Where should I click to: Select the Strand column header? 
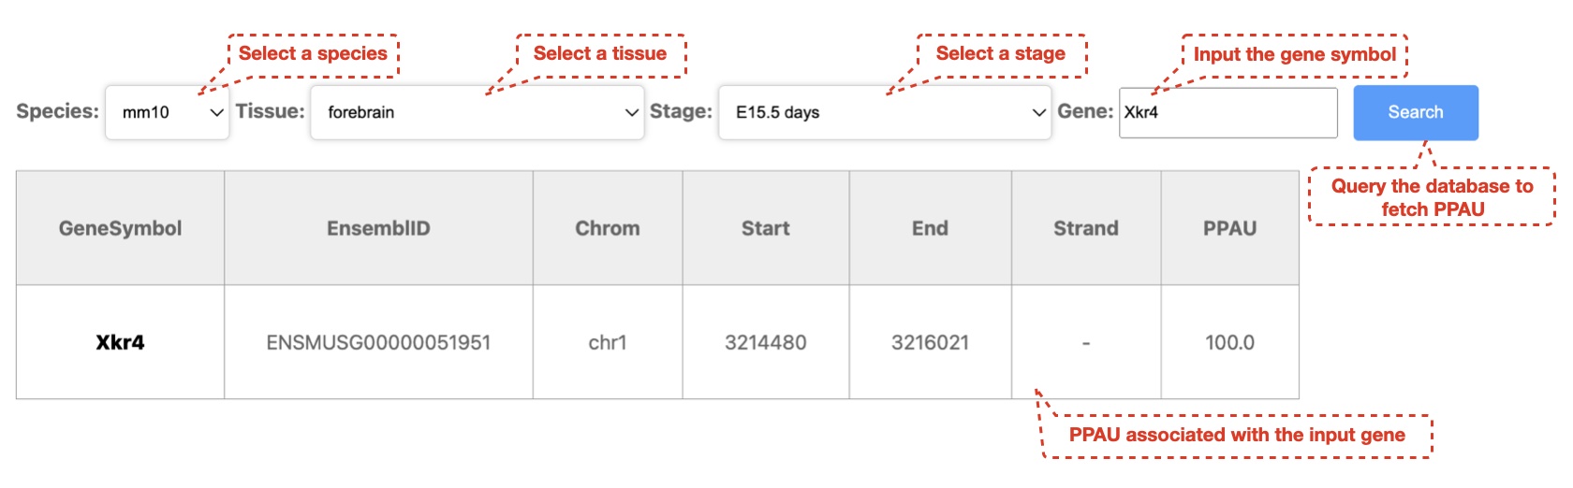click(x=1086, y=228)
